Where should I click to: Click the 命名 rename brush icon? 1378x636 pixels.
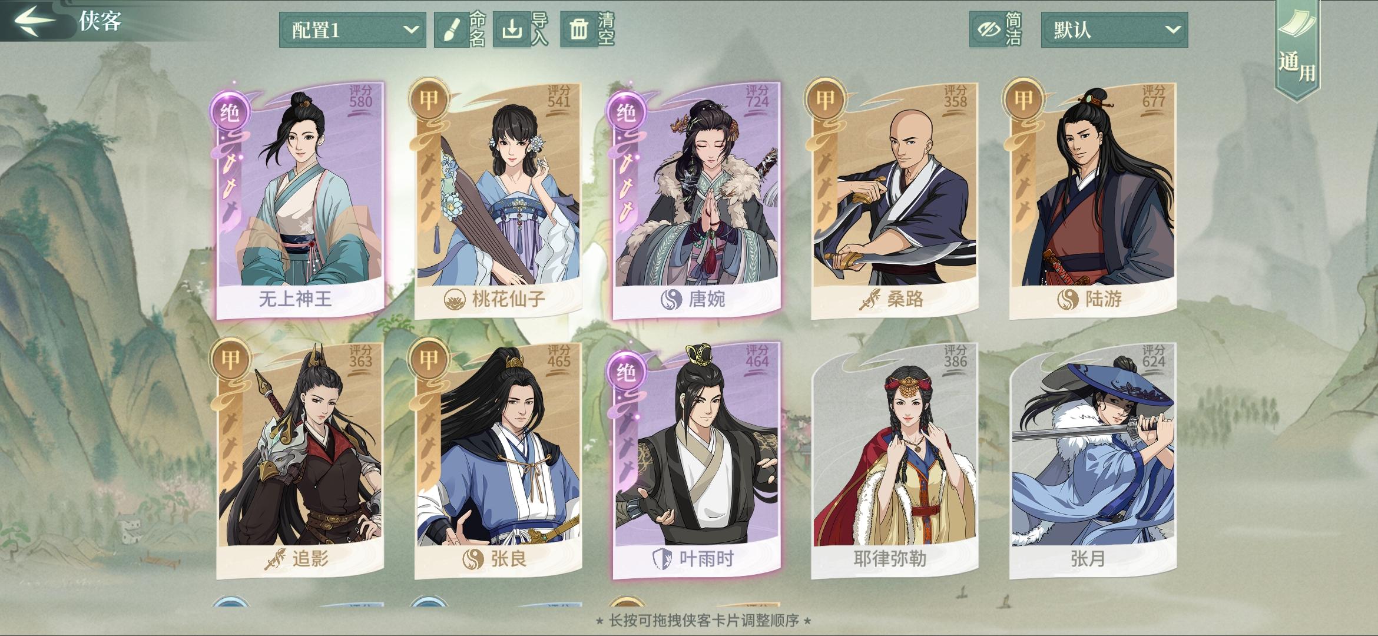point(450,29)
